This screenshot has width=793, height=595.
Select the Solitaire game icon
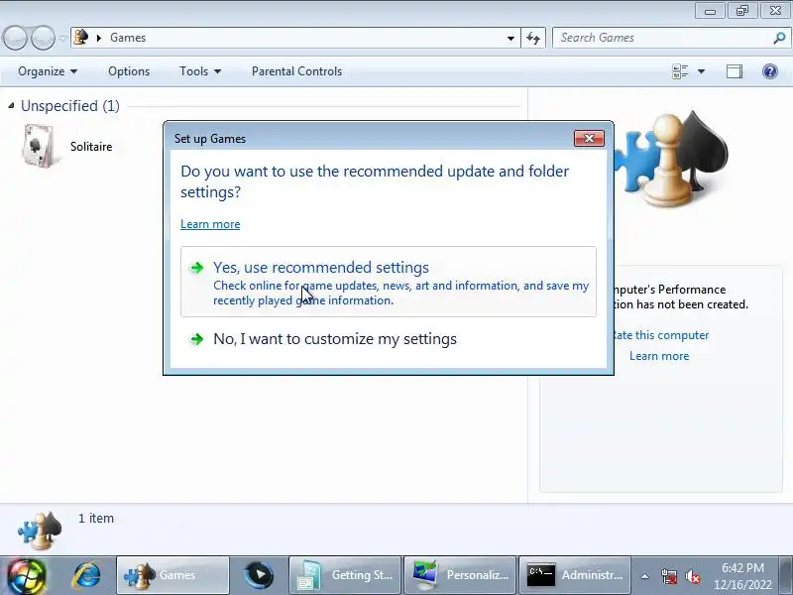[38, 146]
